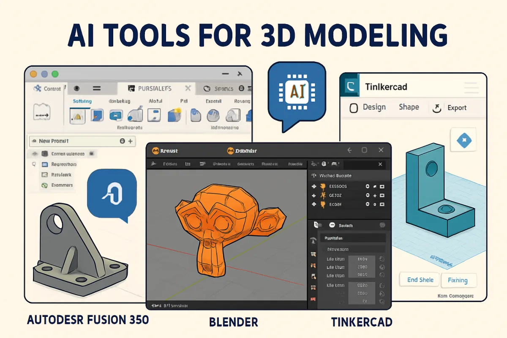Switch to the PURSIALEFS tab

tap(155, 89)
